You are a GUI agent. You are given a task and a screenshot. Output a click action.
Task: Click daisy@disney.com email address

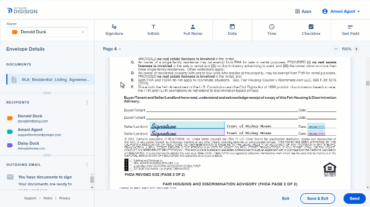pyautogui.click(x=31, y=148)
